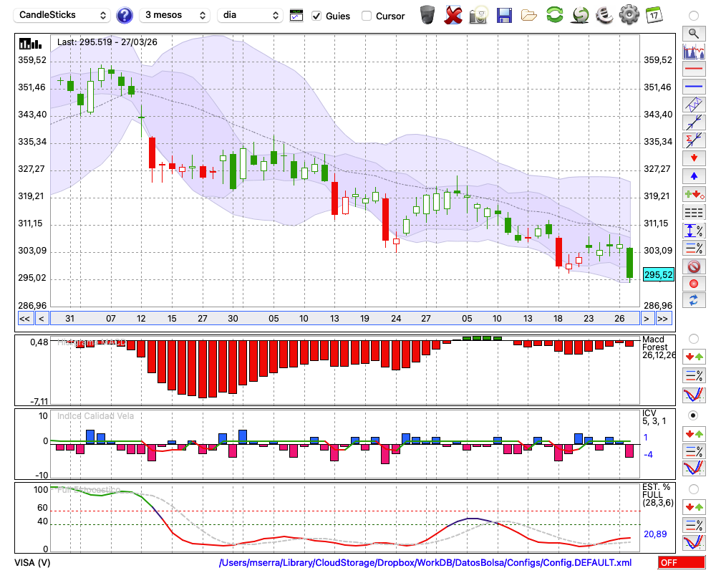Image resolution: width=716 pixels, height=573 pixels.
Task: Click the open folder icon
Action: [529, 15]
